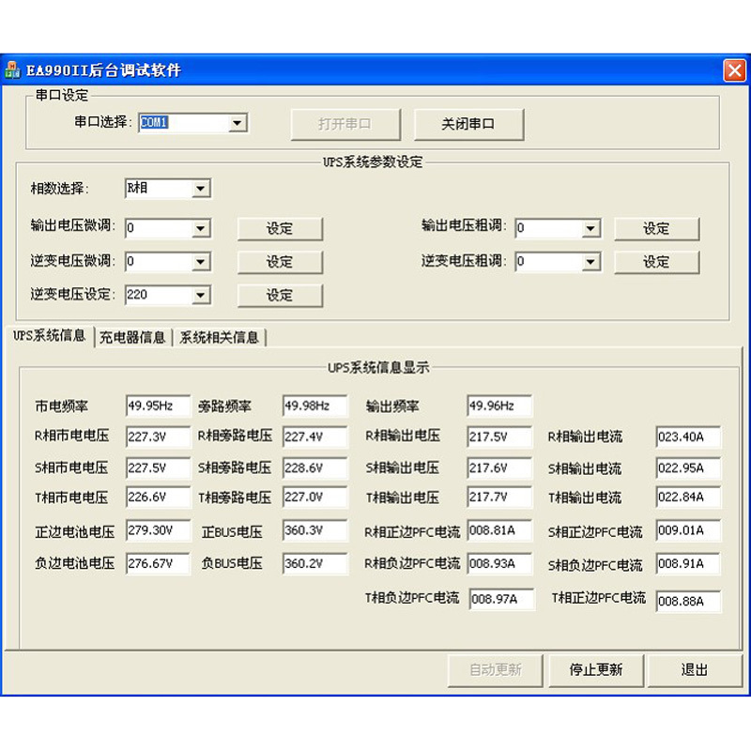
Task: Open the 系统相关信息 tab
Action: pos(219,337)
